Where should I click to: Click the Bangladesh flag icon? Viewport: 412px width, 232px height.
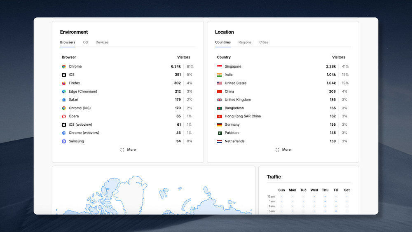point(220,108)
